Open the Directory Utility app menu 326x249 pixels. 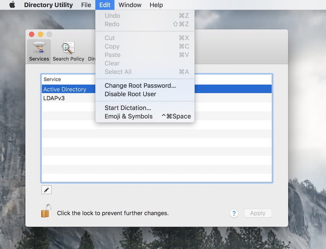pos(48,5)
